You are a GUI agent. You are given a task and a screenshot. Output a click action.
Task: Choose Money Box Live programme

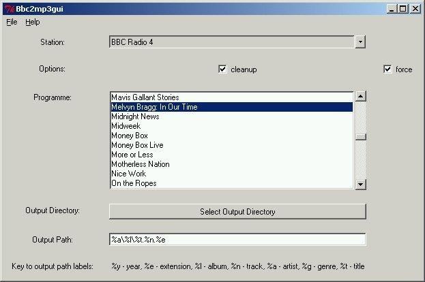pos(232,145)
